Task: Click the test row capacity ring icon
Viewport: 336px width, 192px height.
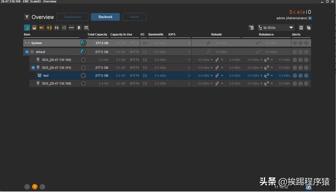Action: tap(83, 76)
